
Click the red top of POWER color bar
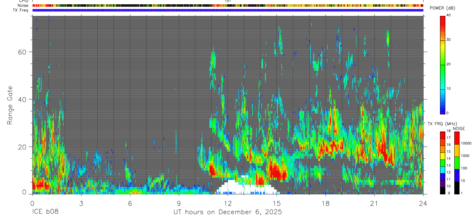[443, 19]
